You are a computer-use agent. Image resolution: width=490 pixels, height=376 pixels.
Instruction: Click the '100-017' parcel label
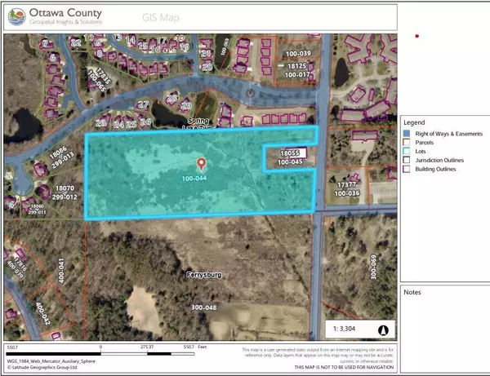click(297, 74)
